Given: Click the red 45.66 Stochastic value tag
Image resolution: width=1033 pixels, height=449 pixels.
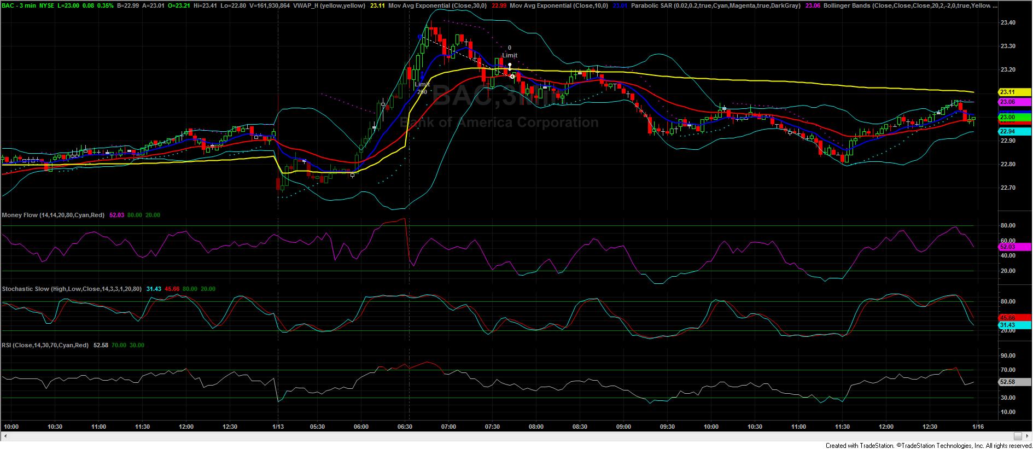Looking at the screenshot, I should (1007, 317).
